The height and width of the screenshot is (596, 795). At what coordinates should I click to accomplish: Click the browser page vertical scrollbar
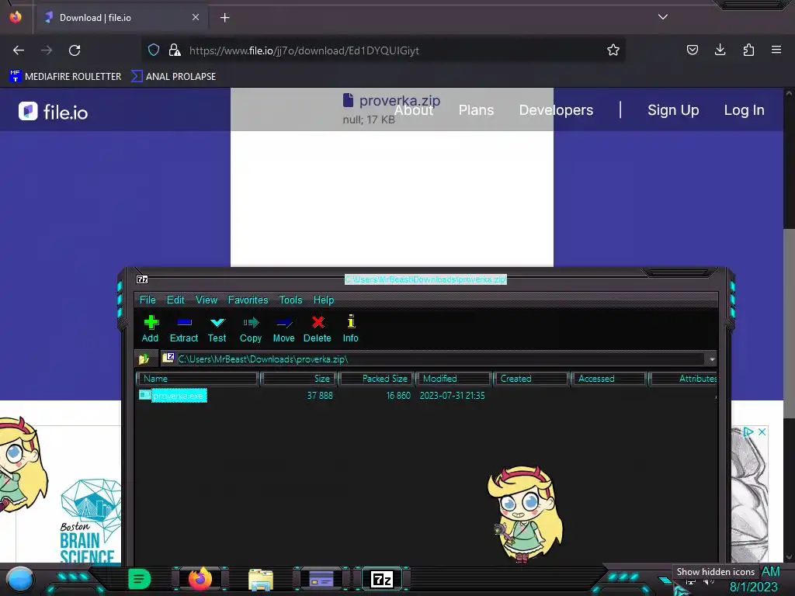pyautogui.click(x=789, y=324)
